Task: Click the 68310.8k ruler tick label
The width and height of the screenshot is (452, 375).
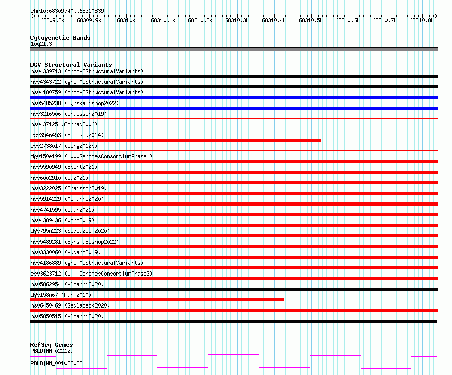Action: [x=422, y=20]
